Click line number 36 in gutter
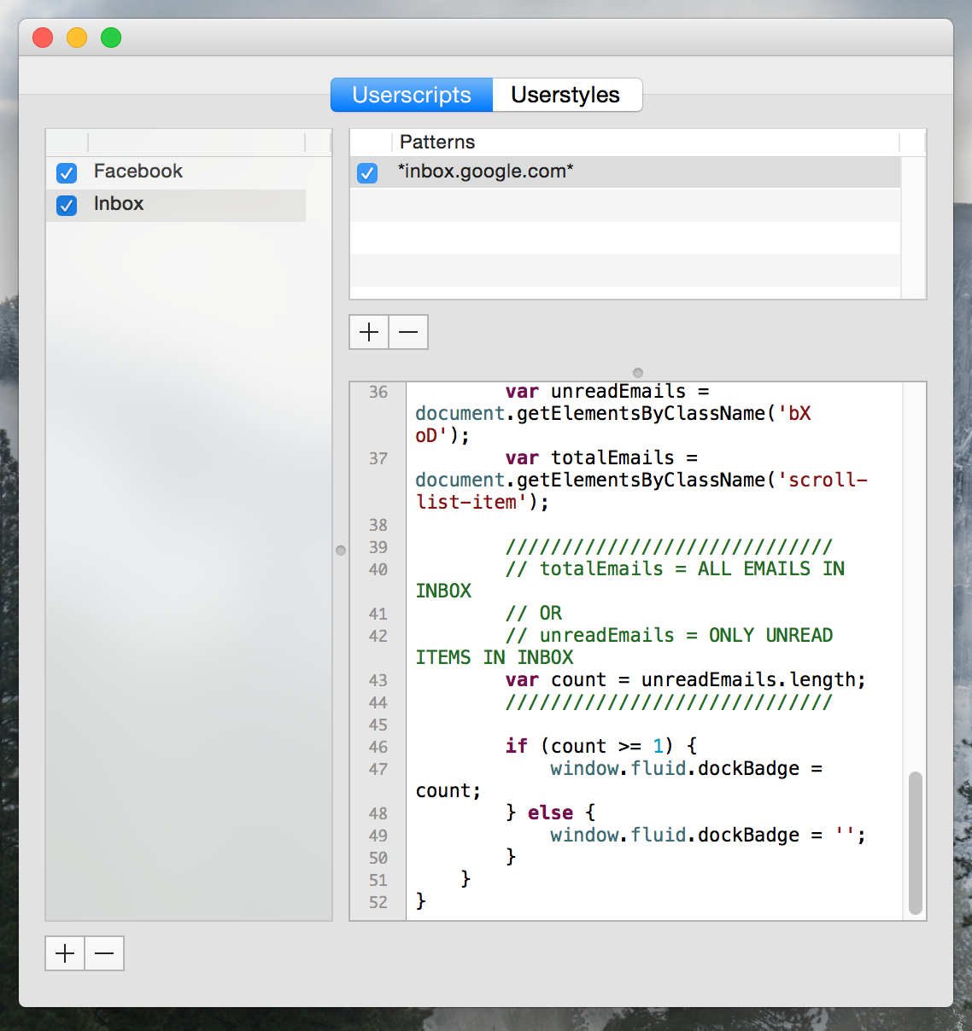The image size is (972, 1031). coord(378,392)
